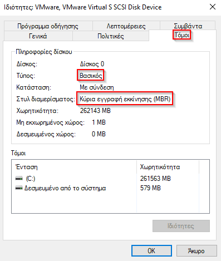Click the Άκυρο cancel button
The image size is (221, 261).
(197, 251)
